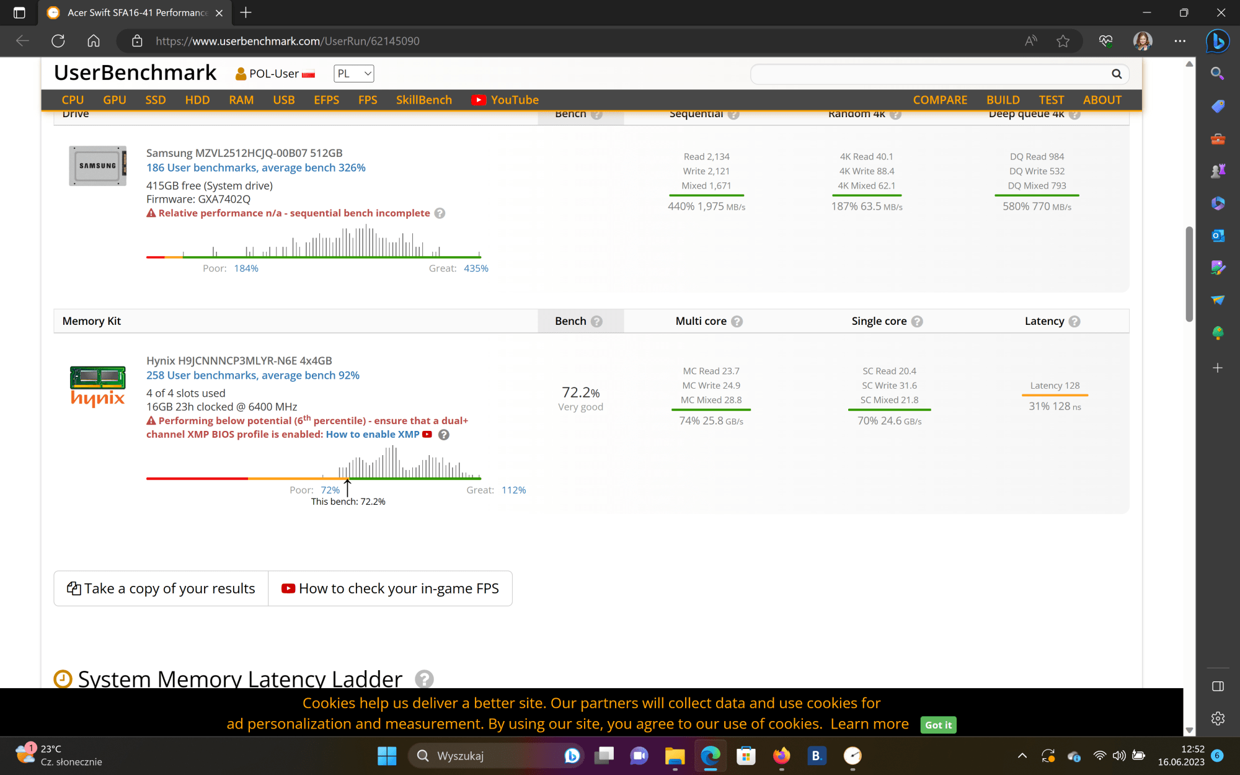This screenshot has height=775, width=1240.
Task: Click the help icon next to Latency header
Action: 1074,321
